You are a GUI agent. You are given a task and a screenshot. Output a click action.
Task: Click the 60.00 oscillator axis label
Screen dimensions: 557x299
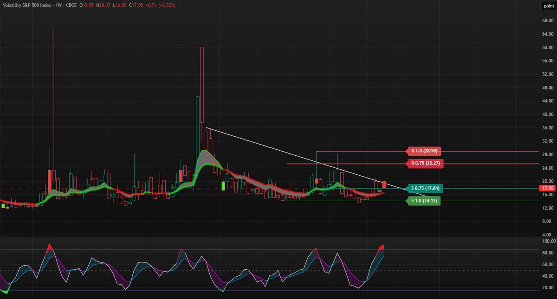(547, 265)
